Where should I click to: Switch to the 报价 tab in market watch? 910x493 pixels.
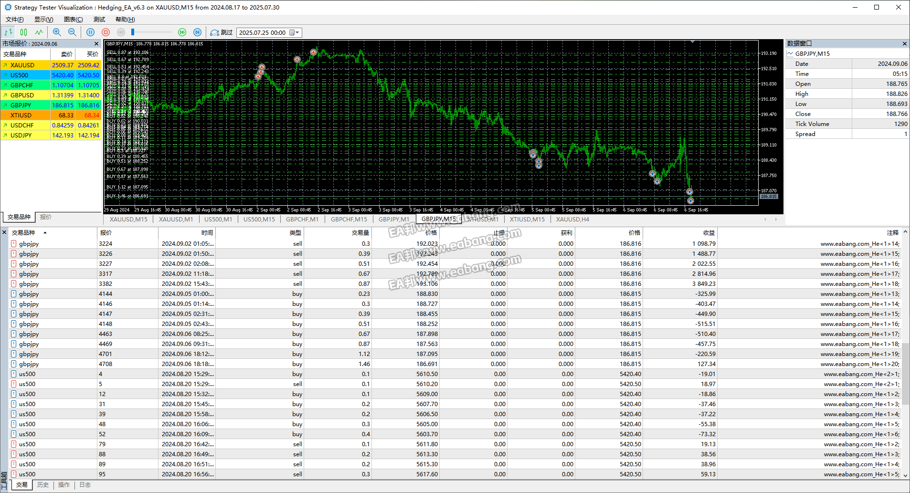click(46, 217)
